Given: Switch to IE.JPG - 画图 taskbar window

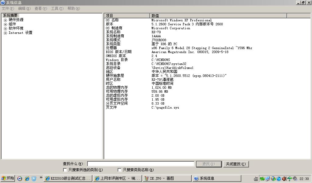Looking at the screenshot, I should point(167,178).
